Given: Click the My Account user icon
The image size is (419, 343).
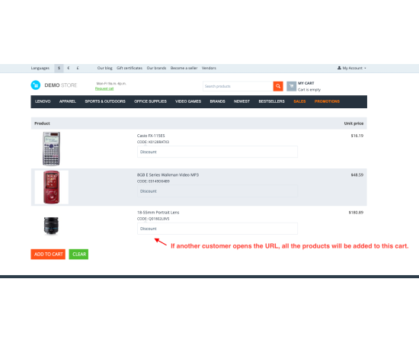Looking at the screenshot, I should click(339, 68).
